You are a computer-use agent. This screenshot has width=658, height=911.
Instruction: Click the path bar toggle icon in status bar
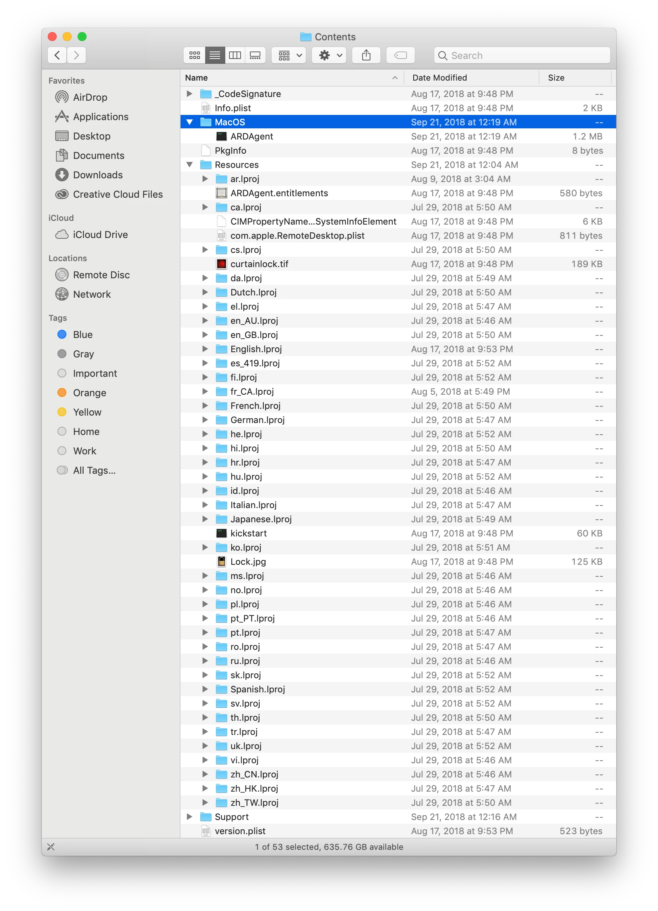coord(51,847)
